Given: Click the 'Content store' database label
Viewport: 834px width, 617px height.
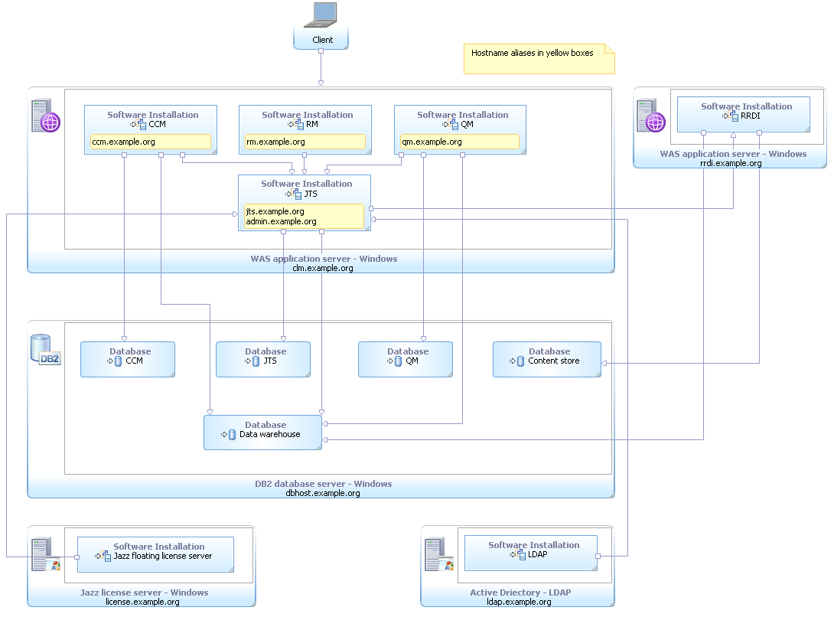Looking at the screenshot, I should click(x=554, y=361).
